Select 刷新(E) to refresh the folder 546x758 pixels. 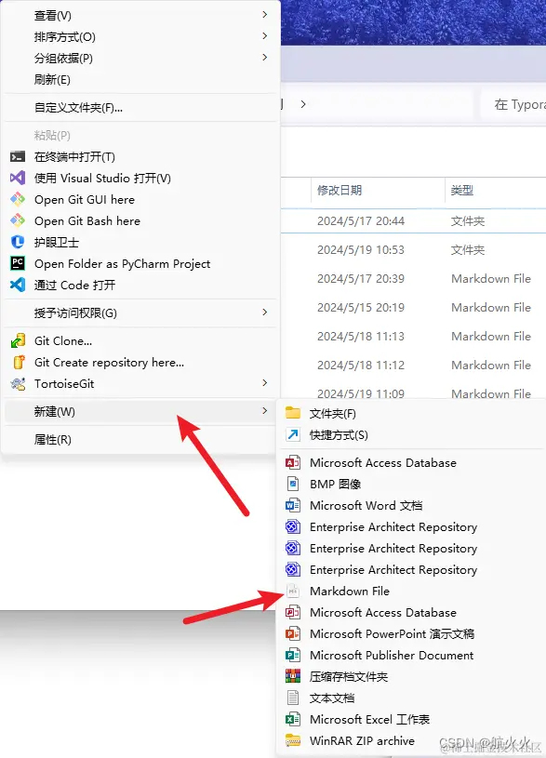140,79
